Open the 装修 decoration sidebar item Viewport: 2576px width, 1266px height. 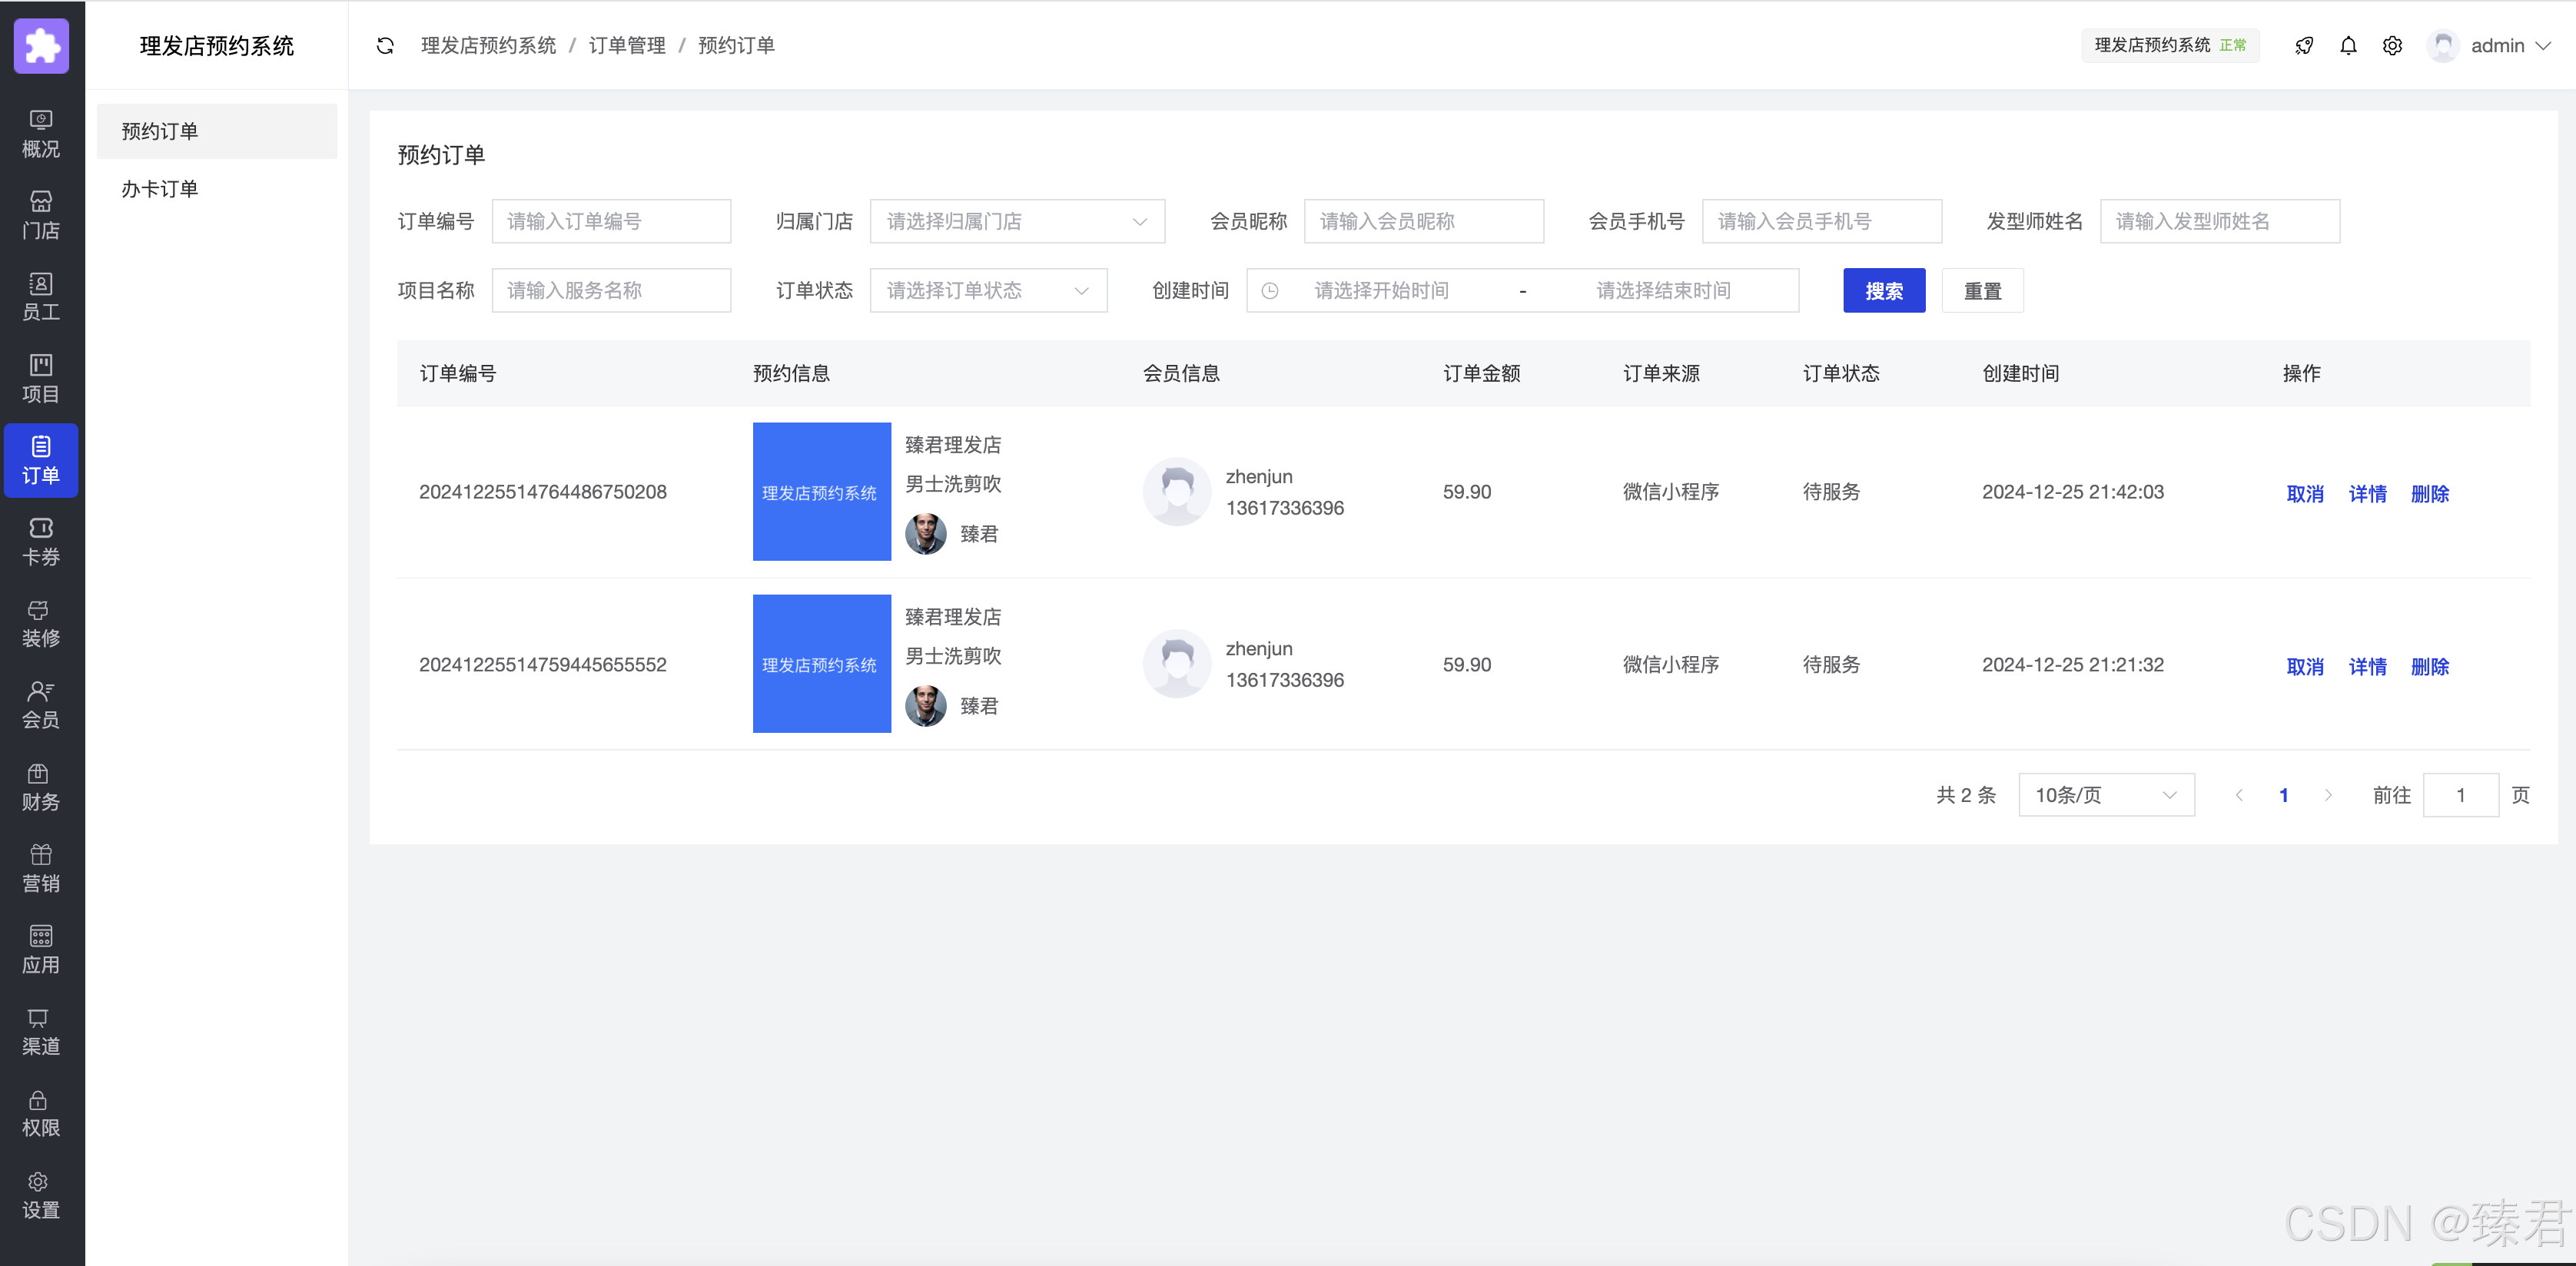tap(41, 623)
